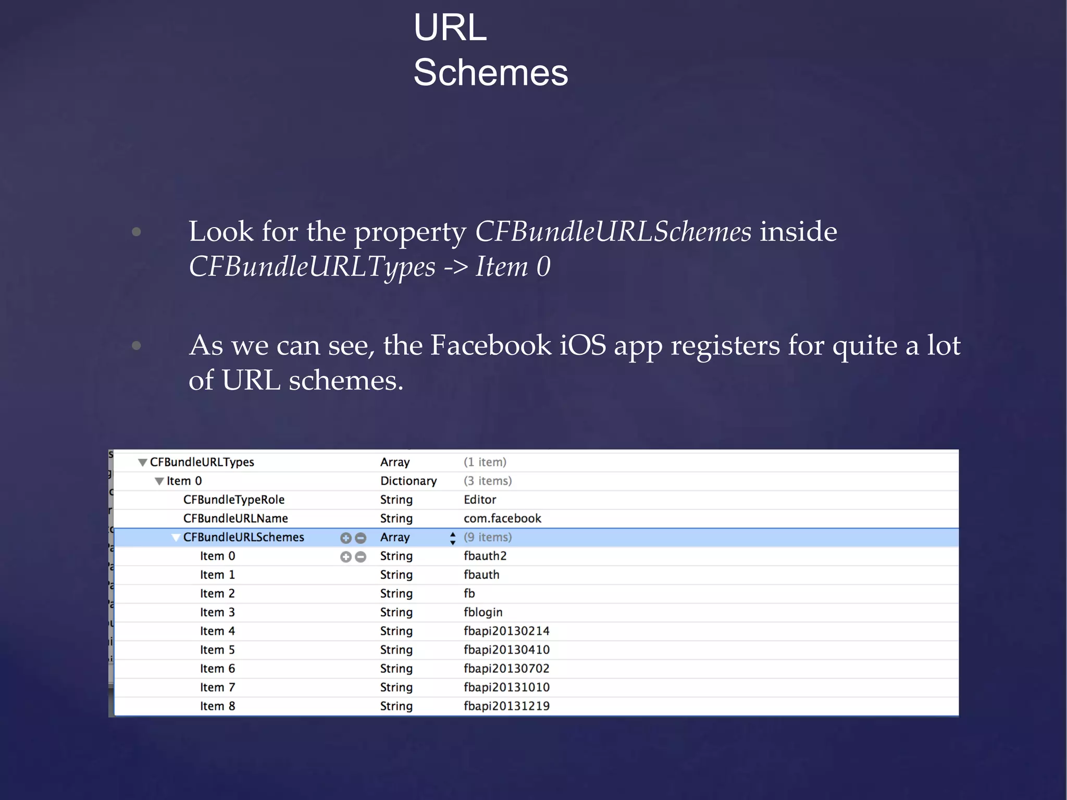The width and height of the screenshot is (1067, 800).
Task: Collapse the Item 0 dictionary disclosure triangle
Action: coord(159,481)
